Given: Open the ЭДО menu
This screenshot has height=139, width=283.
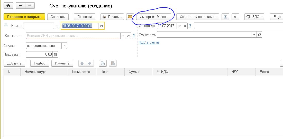Looking at the screenshot, I should [x=254, y=17].
